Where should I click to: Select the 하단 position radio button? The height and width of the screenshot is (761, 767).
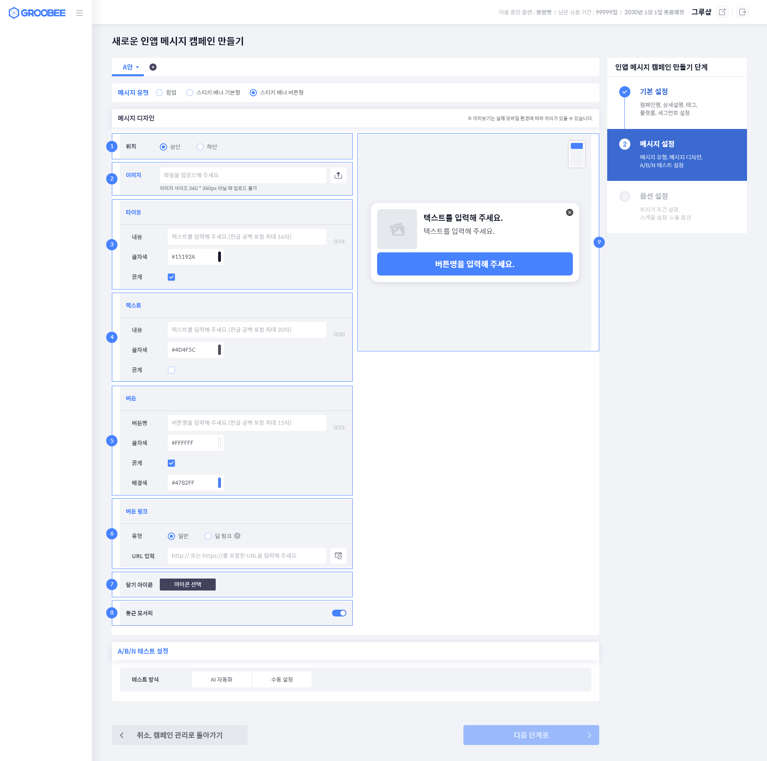point(200,147)
